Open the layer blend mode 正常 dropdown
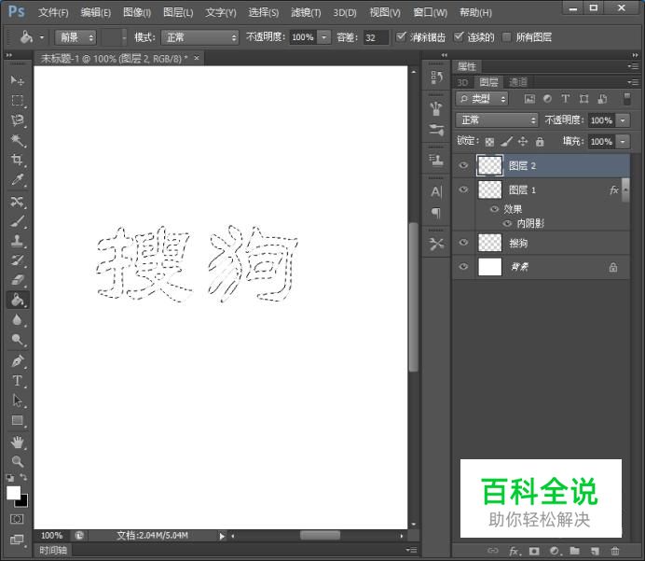Image resolution: width=645 pixels, height=561 pixels. click(x=497, y=120)
